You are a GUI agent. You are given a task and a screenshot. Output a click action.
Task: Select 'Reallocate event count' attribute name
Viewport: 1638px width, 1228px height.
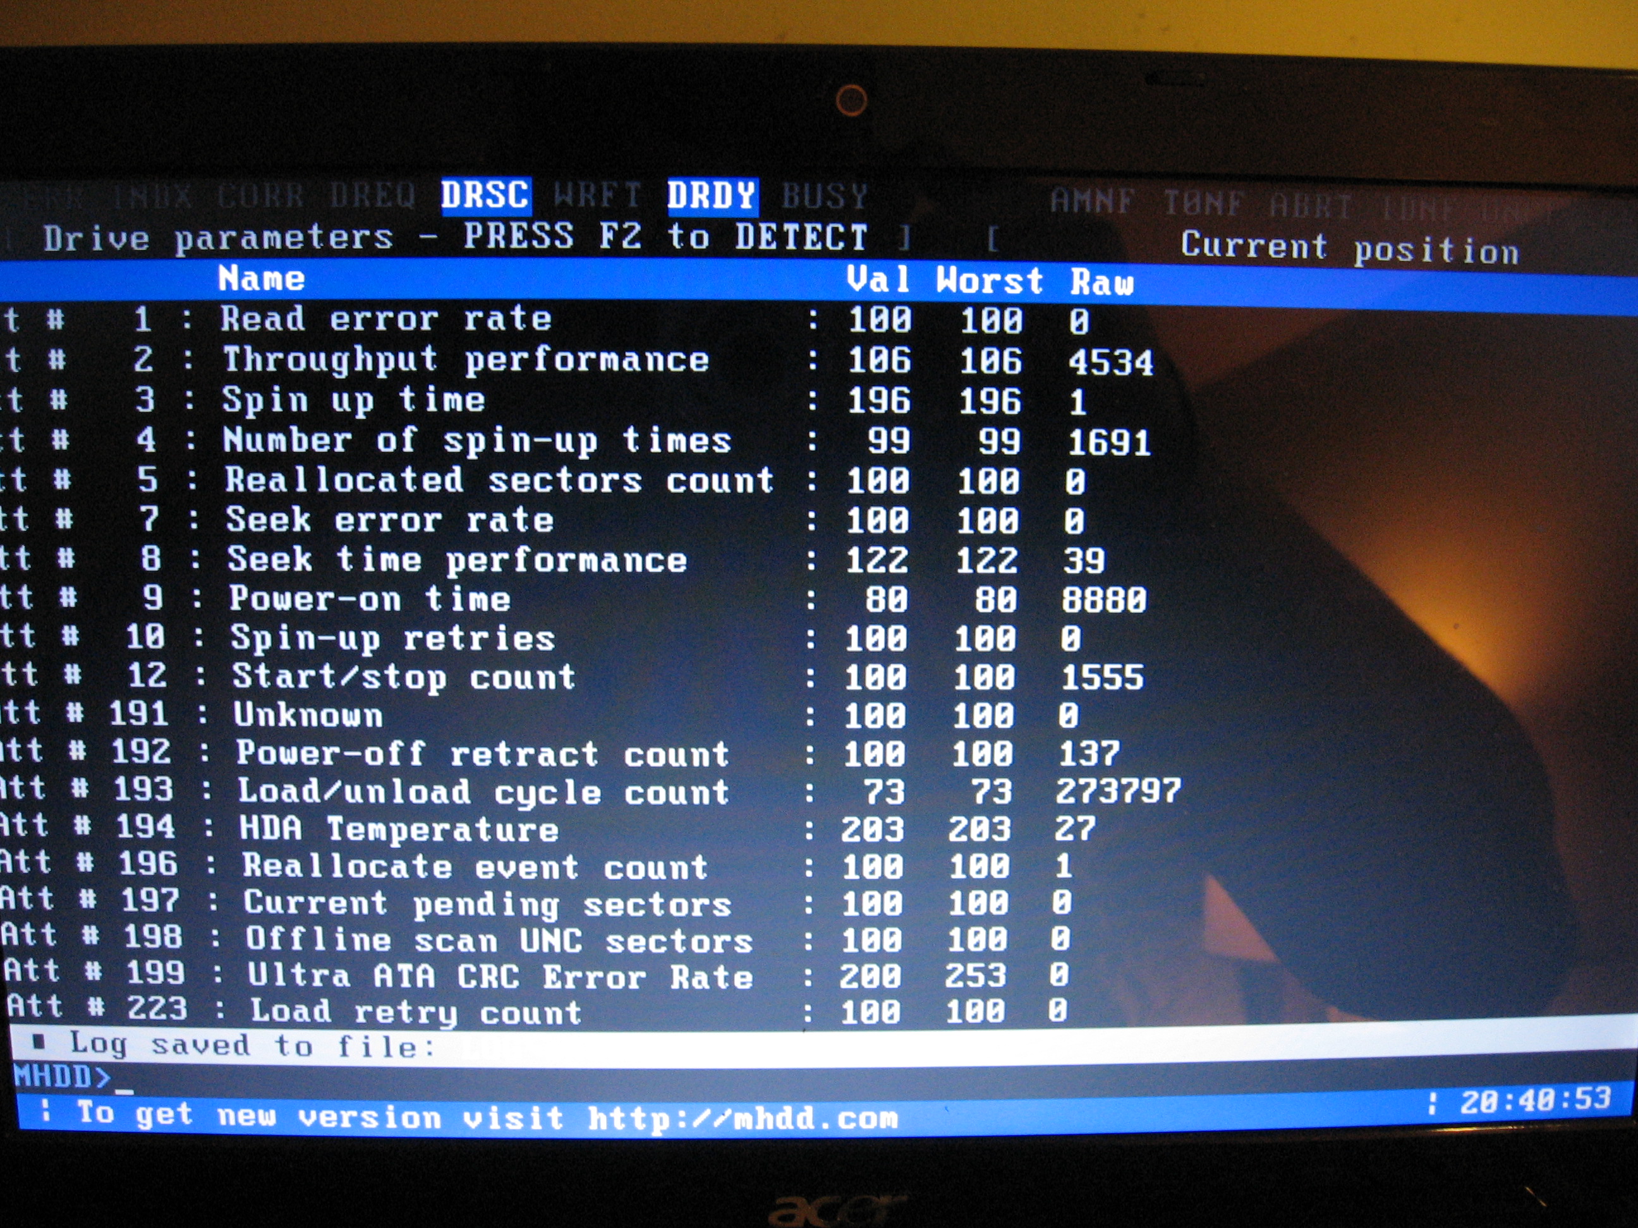[475, 867]
